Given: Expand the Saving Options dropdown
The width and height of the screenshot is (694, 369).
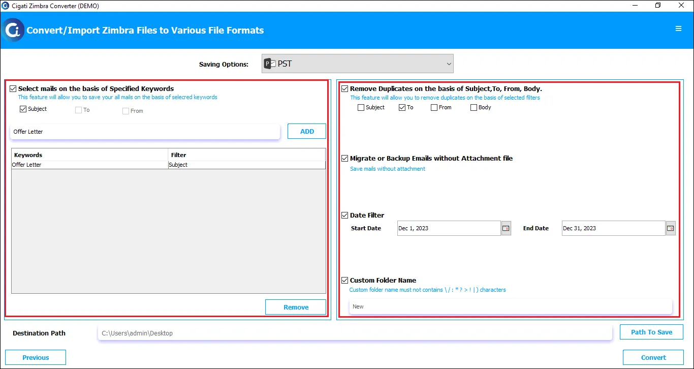Looking at the screenshot, I should point(358,64).
